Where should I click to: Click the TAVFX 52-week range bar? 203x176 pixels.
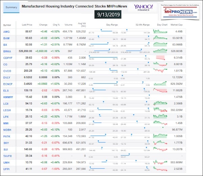135,155
